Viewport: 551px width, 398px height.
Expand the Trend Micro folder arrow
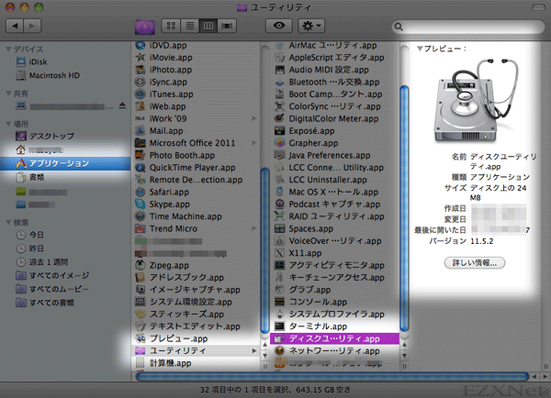pyautogui.click(x=254, y=229)
